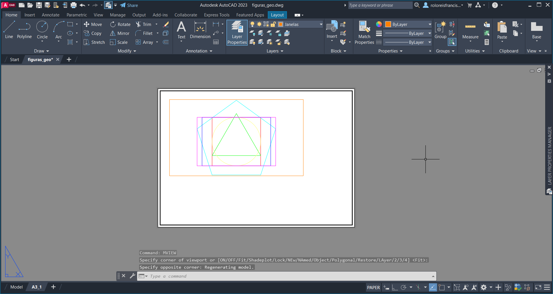Toggle PAPER space button in status bar

tap(373, 287)
